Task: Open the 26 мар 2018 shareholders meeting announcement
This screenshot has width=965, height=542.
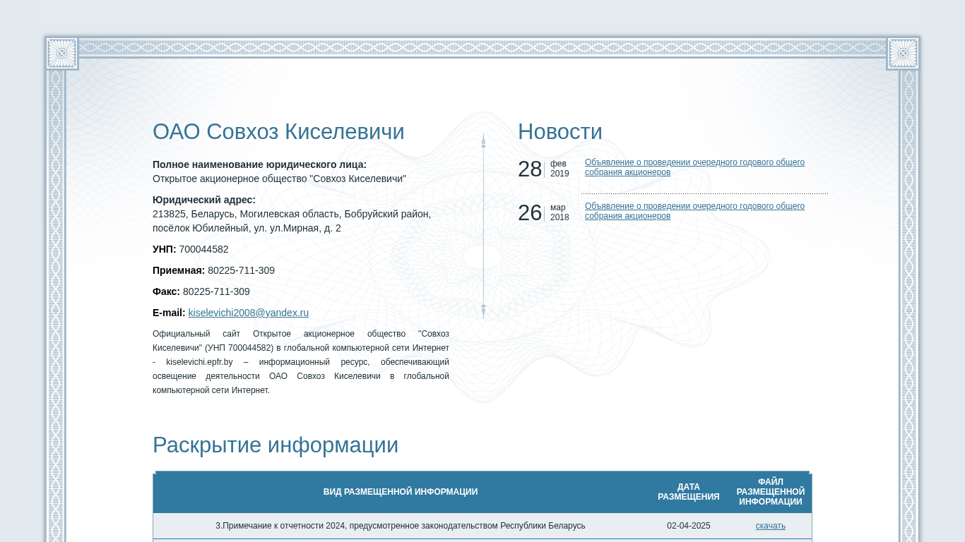Action: 694,211
